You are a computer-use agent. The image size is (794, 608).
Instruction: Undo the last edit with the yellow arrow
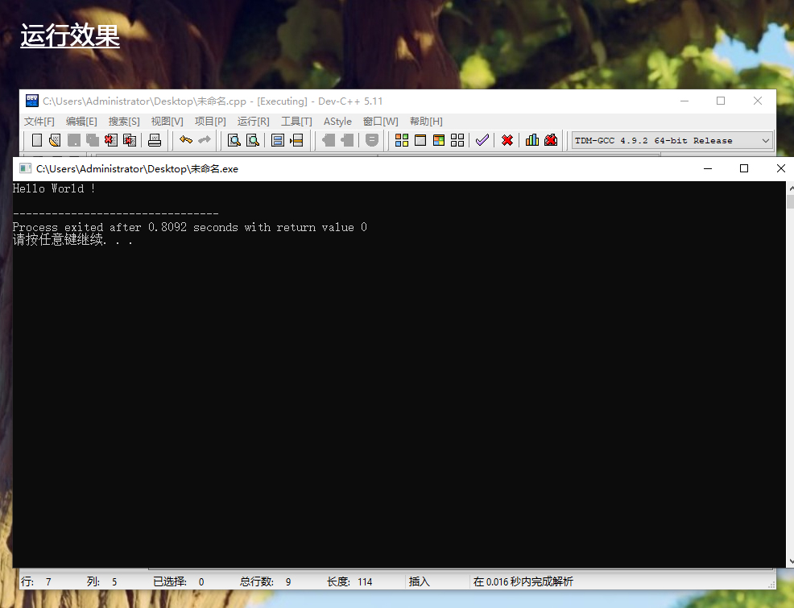[186, 140]
